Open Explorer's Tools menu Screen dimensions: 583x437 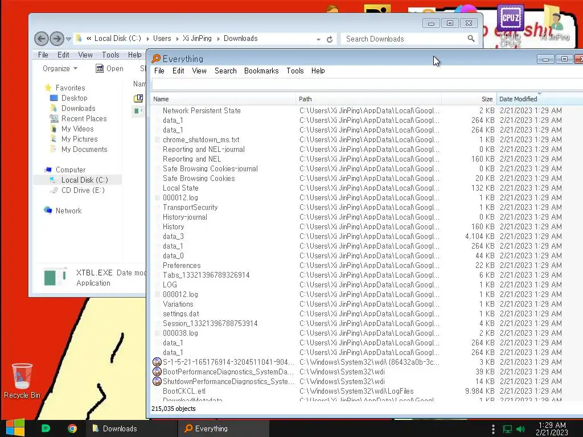point(111,55)
